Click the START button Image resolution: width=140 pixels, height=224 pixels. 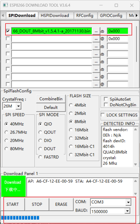13,204
